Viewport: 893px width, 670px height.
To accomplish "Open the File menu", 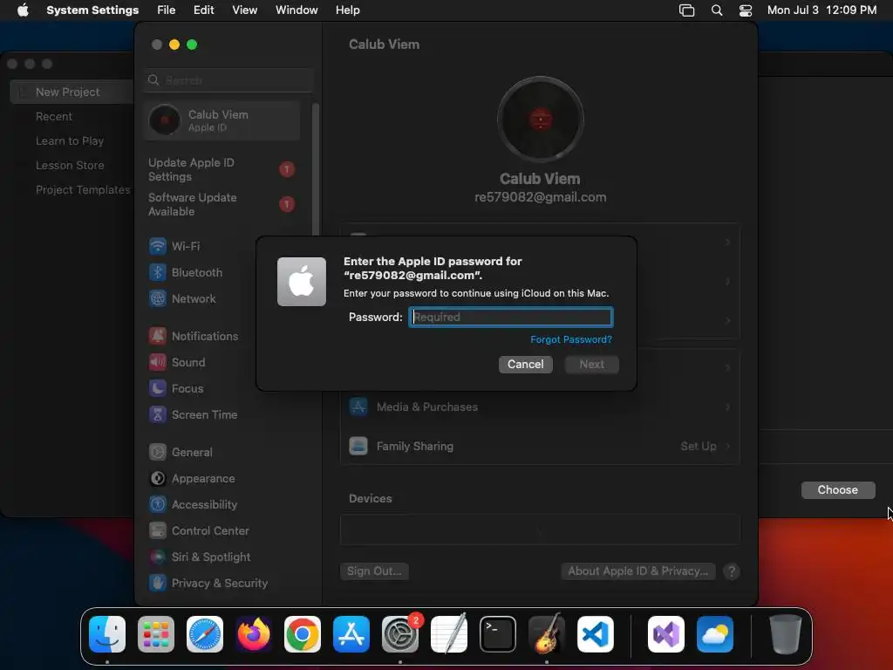I will [167, 10].
